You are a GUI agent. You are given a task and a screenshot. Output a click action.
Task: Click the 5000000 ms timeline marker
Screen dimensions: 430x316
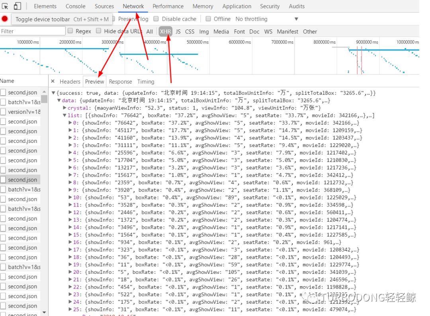tap(197, 42)
